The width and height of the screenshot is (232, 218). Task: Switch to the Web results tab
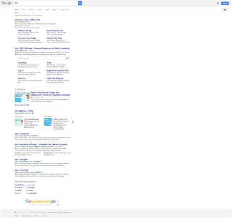pyautogui.click(x=17, y=10)
